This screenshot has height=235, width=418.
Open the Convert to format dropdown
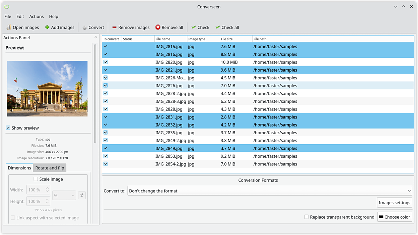coord(270,191)
